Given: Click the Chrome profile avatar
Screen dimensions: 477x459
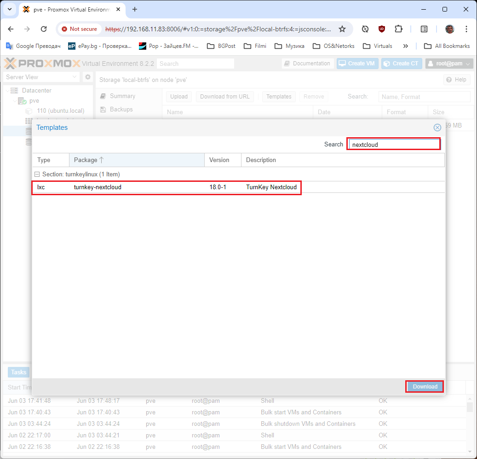Looking at the screenshot, I should 449,29.
